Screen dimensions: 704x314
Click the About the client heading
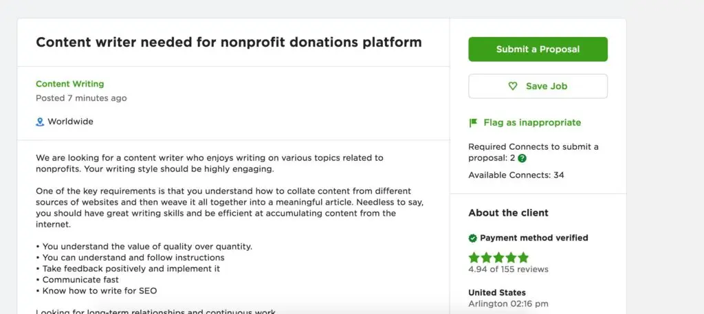(x=508, y=213)
